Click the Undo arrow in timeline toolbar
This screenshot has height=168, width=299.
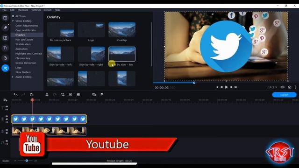pyautogui.click(x=15, y=94)
